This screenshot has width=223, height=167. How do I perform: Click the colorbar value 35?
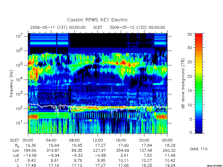tap(190, 35)
